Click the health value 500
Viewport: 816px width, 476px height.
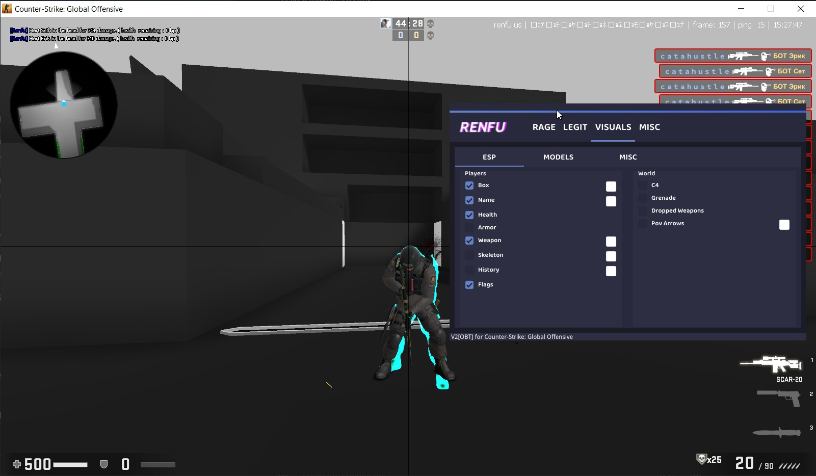pos(38,464)
